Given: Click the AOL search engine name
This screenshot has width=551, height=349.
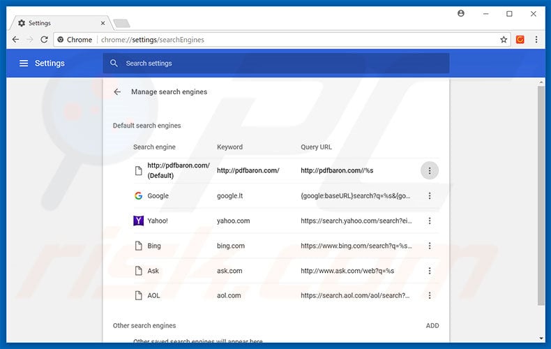Looking at the screenshot, I should 153,295.
